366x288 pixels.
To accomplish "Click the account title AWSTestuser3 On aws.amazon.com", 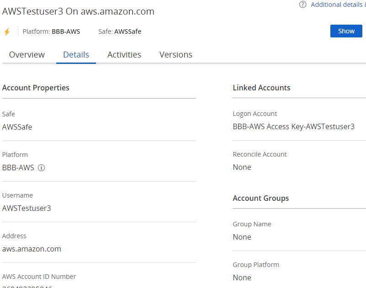I will point(78,11).
